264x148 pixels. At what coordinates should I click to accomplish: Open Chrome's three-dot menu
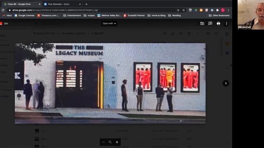[228, 10]
